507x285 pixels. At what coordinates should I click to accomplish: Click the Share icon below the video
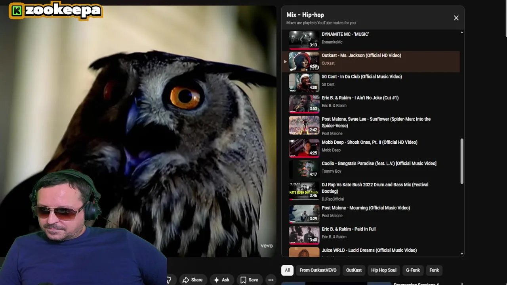coord(186,280)
